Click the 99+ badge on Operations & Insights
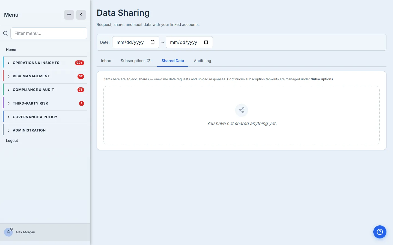Screen dimensions: 393x245 point(79,63)
